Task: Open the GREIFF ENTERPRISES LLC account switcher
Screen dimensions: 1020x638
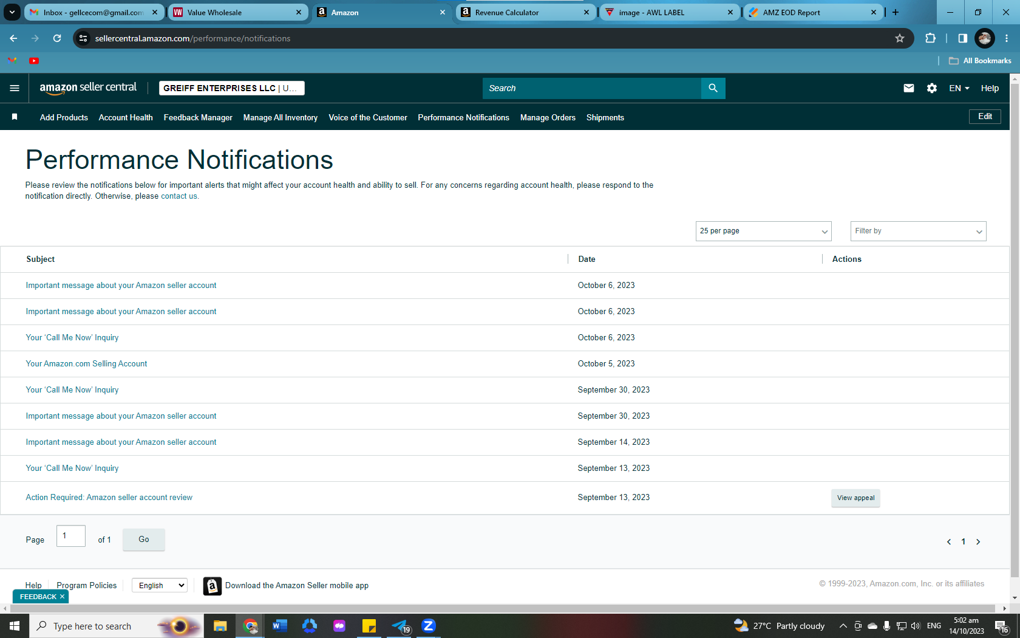Action: point(231,88)
